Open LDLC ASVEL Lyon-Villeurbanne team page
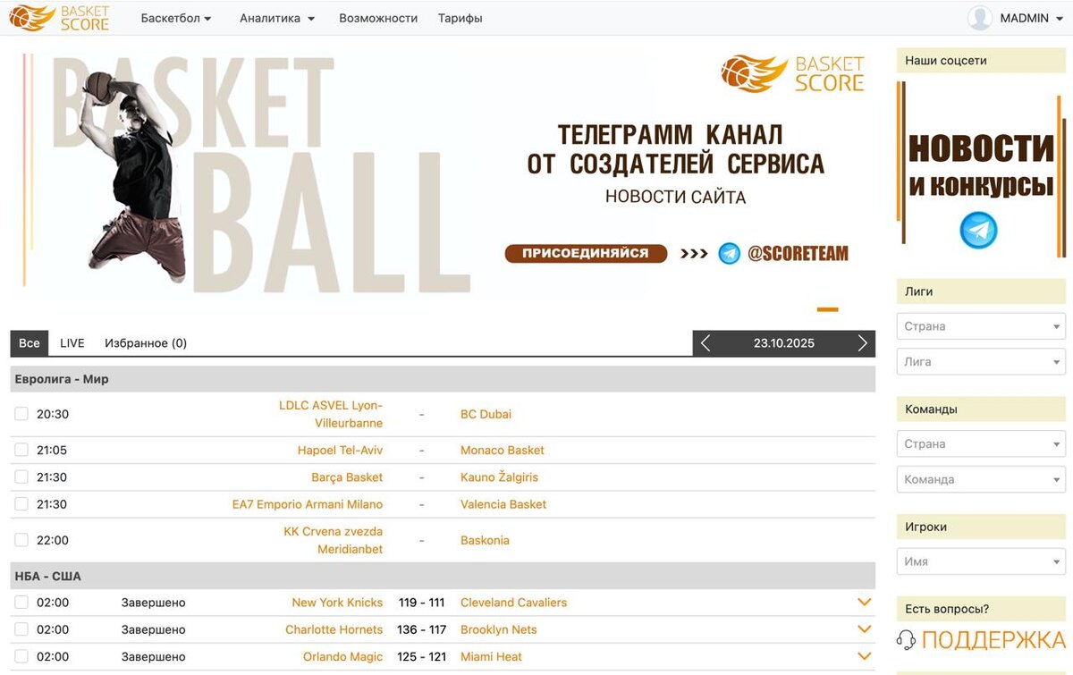 (331, 414)
